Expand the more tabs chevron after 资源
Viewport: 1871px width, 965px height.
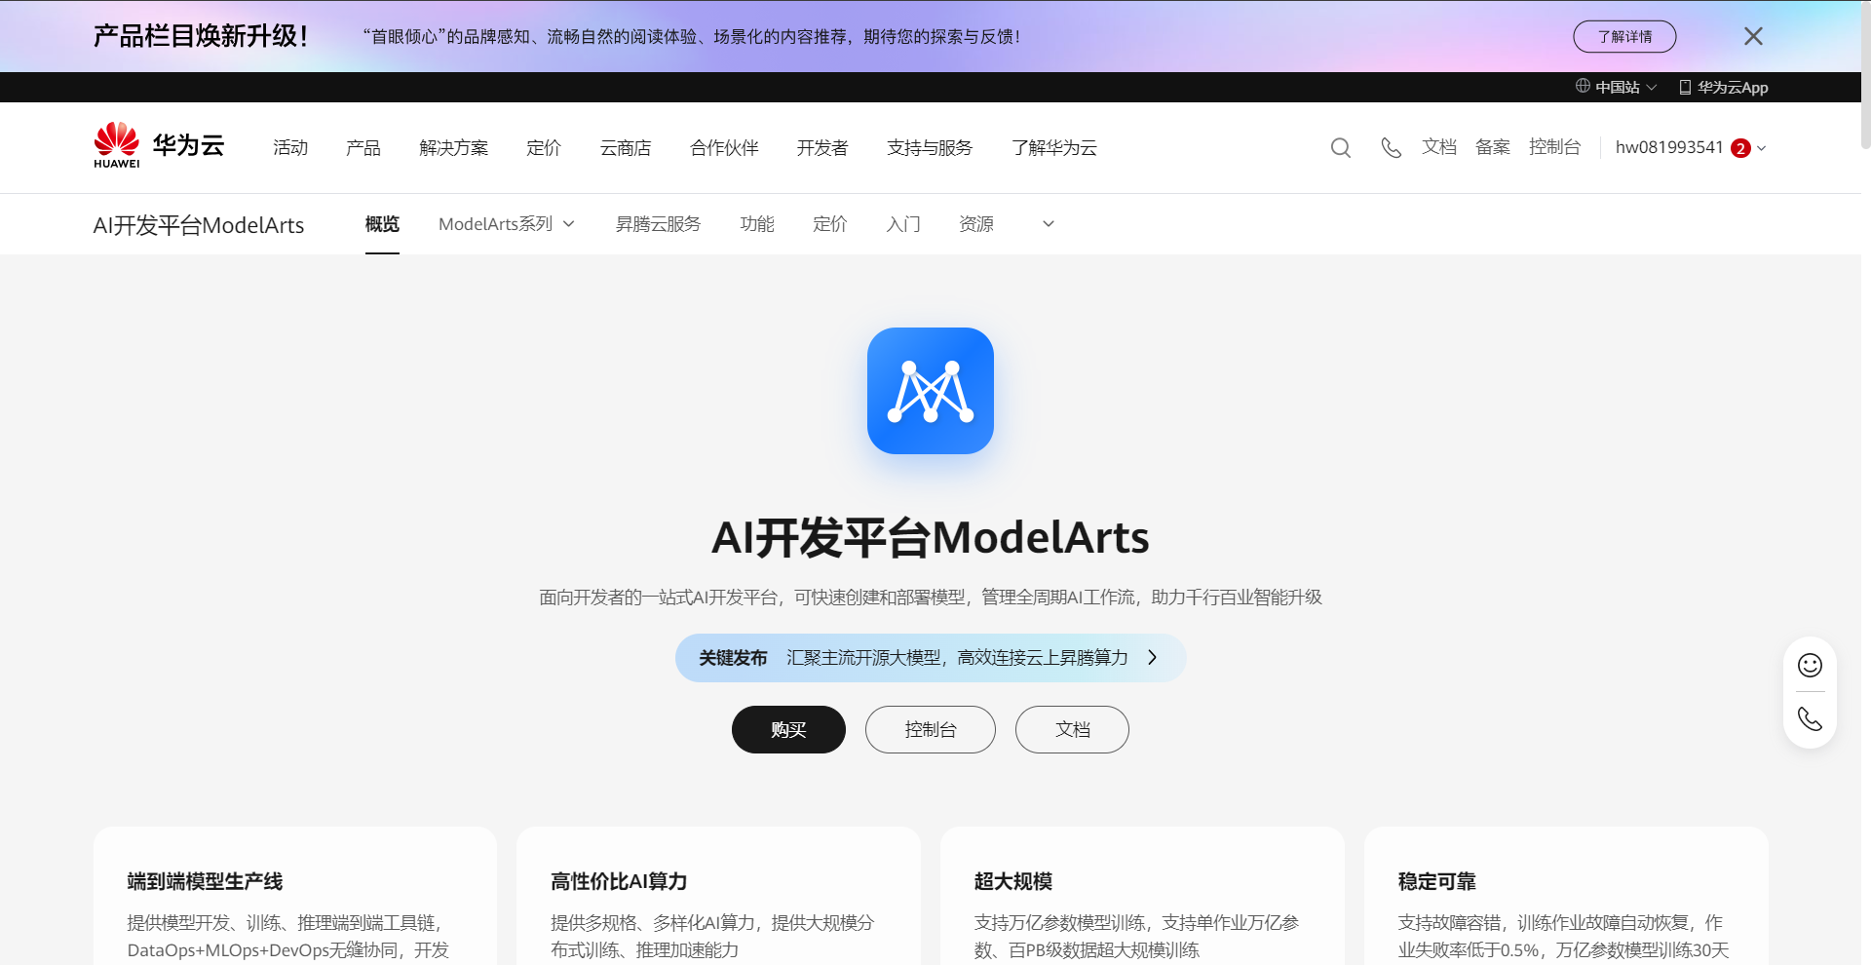[x=1049, y=224]
